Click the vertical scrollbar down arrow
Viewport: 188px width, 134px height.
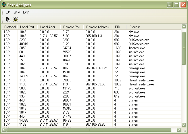click(184, 125)
